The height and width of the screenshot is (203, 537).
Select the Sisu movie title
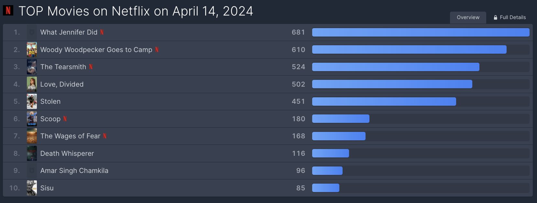coord(47,188)
